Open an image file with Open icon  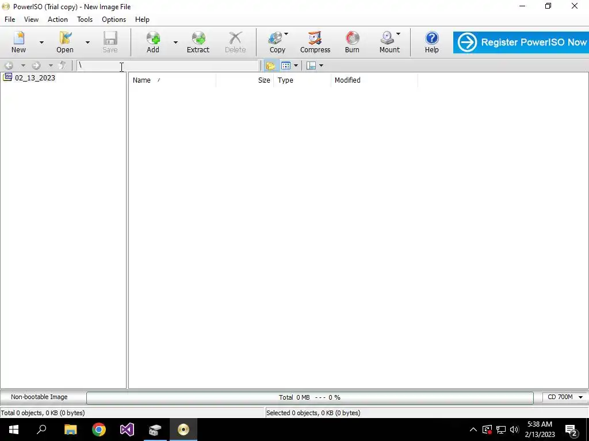(x=64, y=42)
